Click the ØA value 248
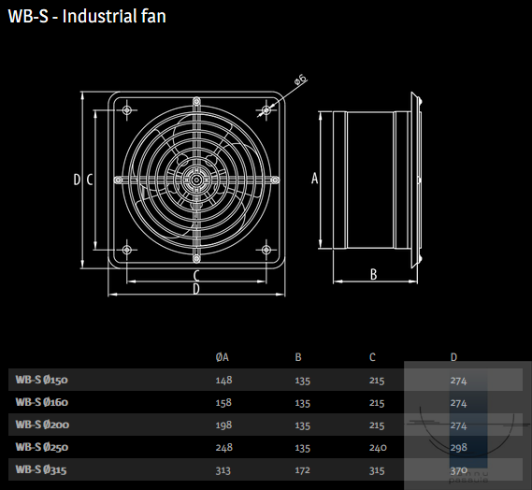 click(x=224, y=447)
